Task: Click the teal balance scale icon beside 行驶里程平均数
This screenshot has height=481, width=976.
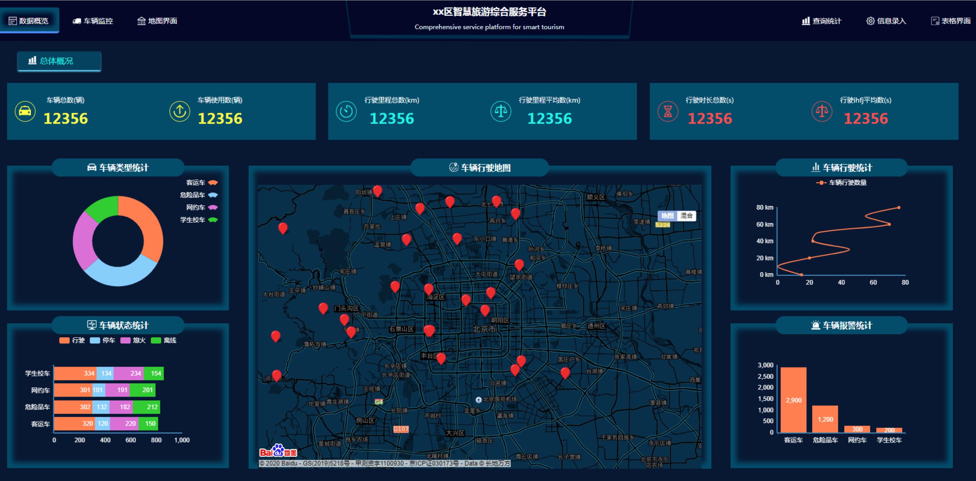Action: (501, 111)
